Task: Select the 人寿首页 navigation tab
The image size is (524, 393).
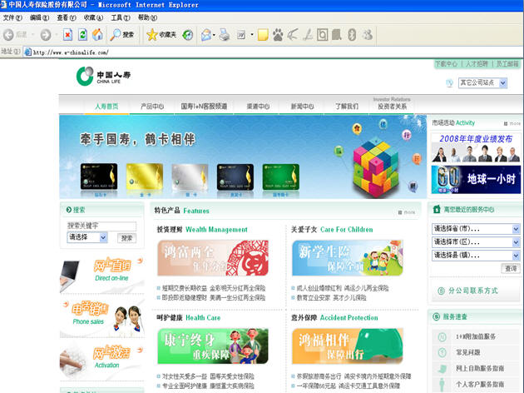Action: (x=106, y=107)
